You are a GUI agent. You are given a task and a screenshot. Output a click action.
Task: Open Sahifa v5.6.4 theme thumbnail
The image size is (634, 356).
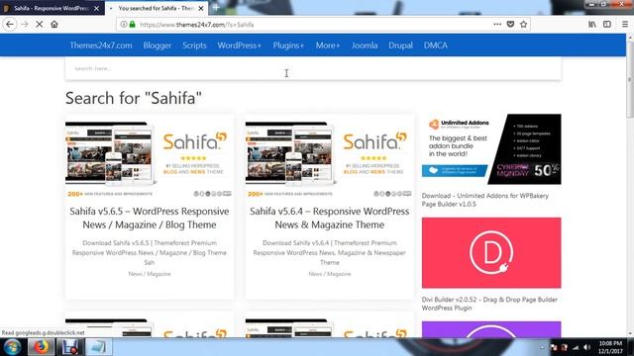pos(329,159)
